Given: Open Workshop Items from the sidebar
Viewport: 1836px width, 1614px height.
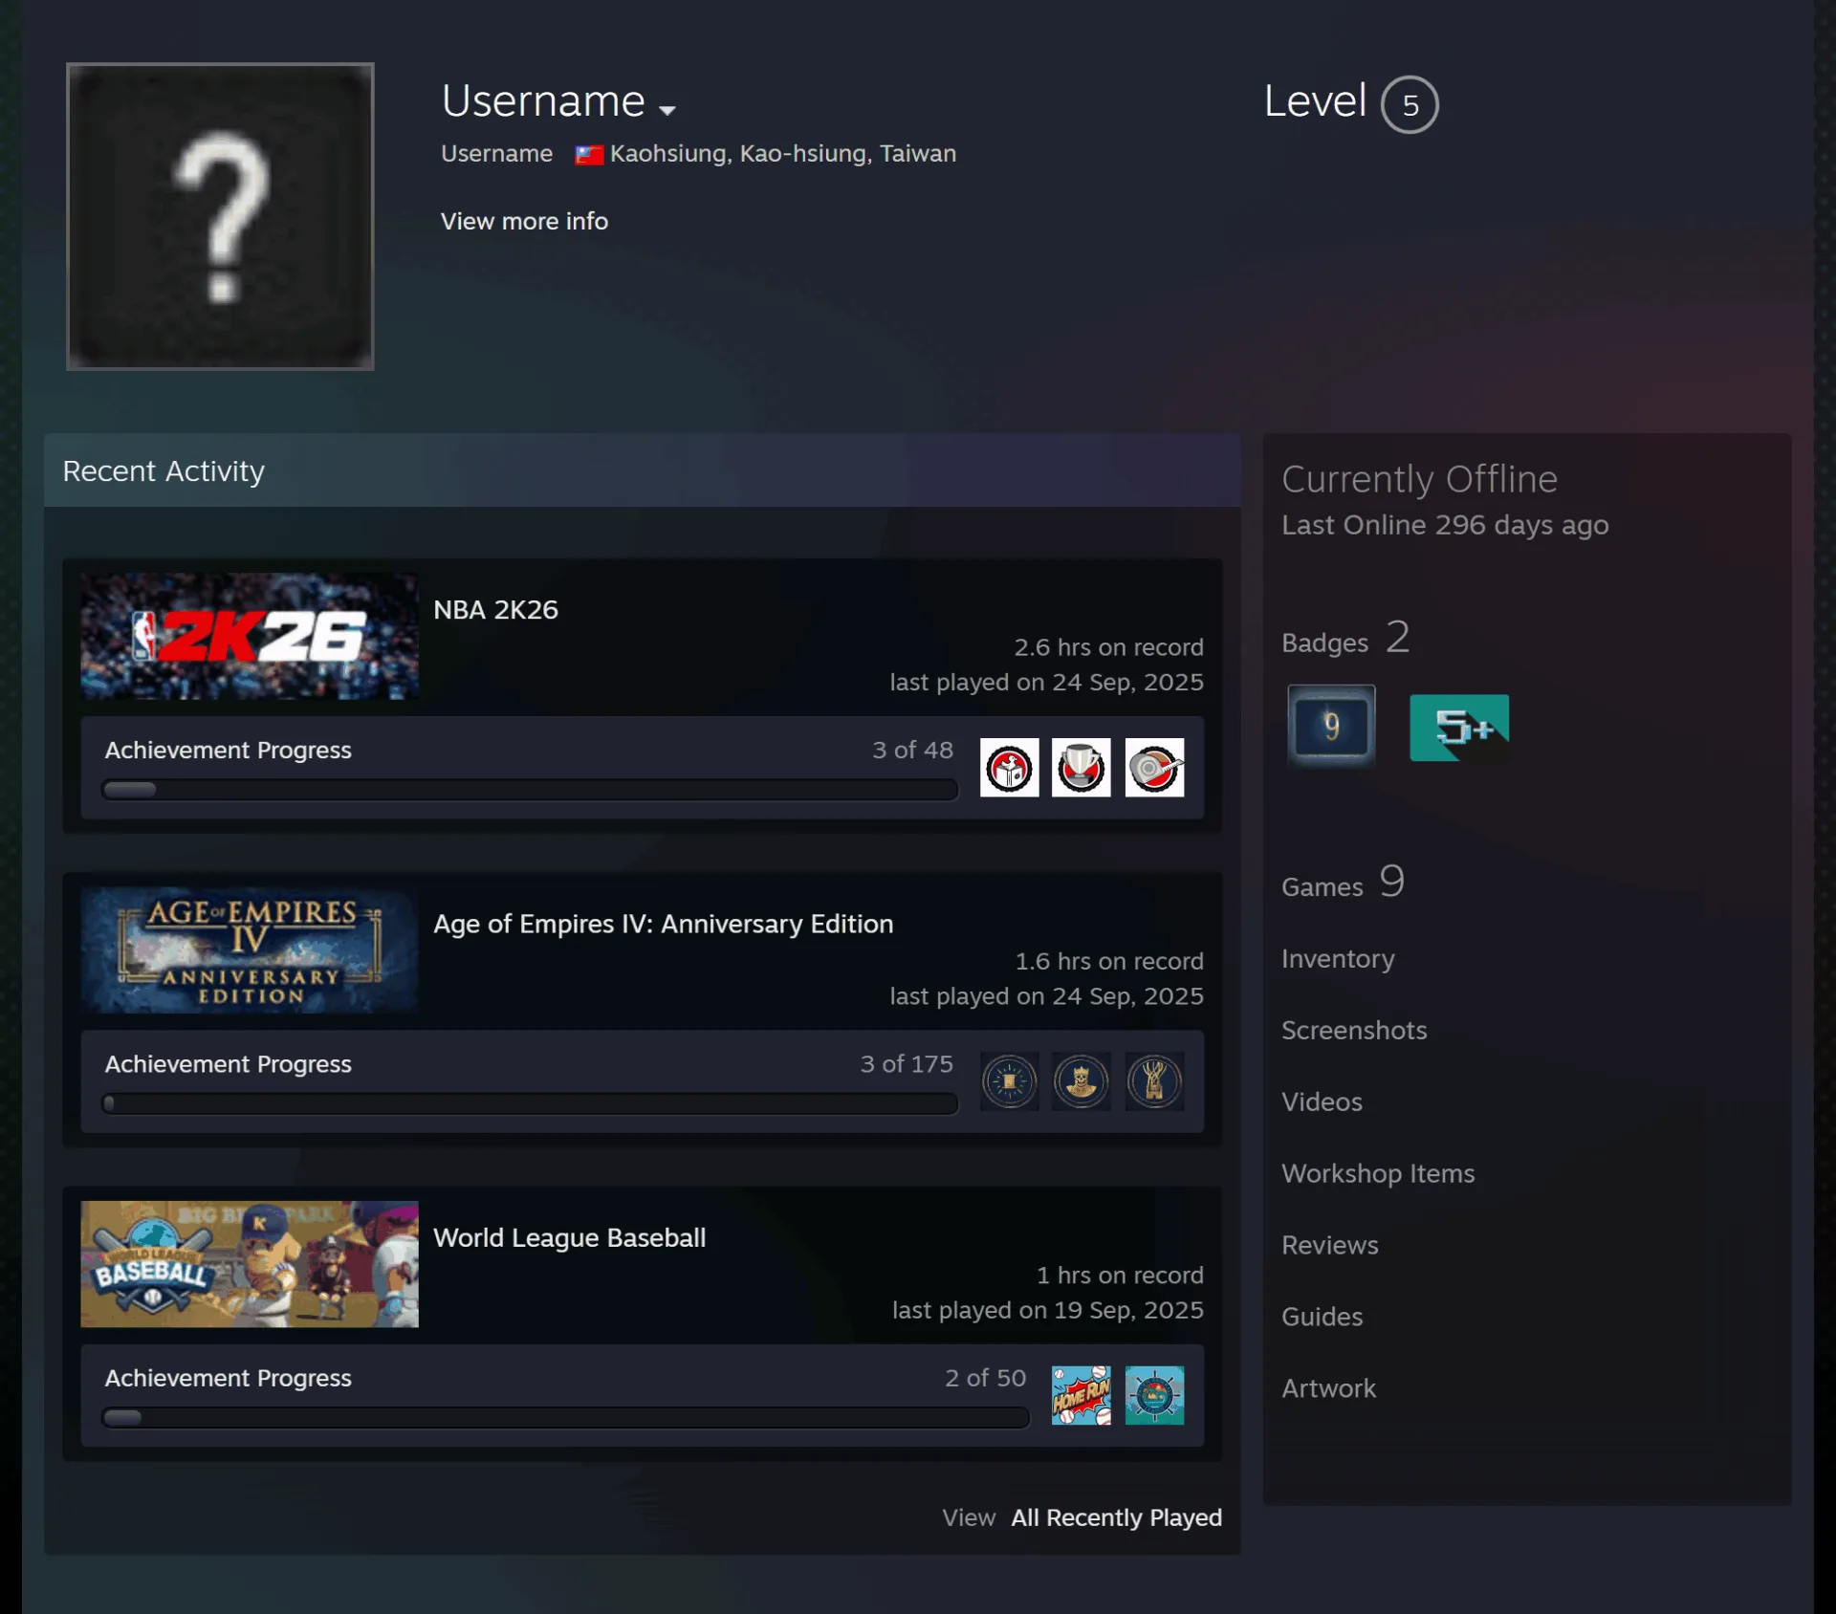Looking at the screenshot, I should coord(1378,1173).
